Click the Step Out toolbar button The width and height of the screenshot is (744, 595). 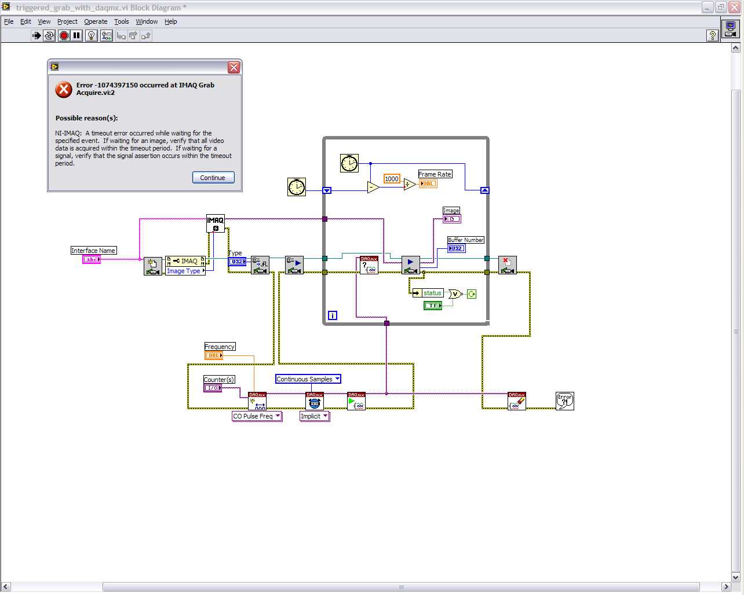(x=146, y=36)
